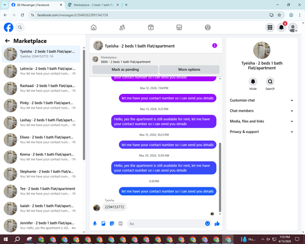Open the Reels video icon

[x=151, y=27]
